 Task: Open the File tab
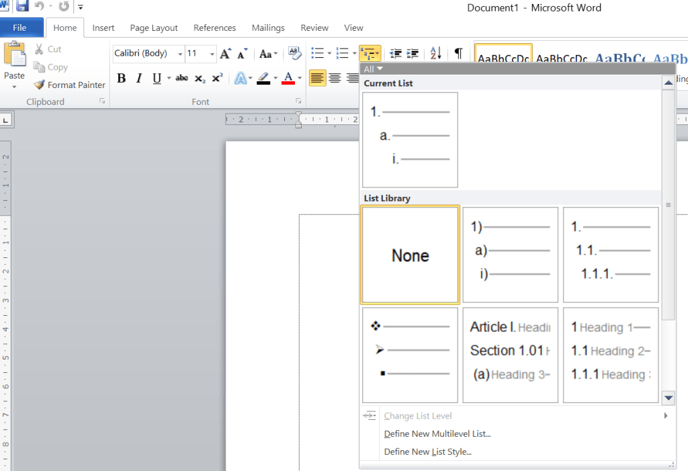tap(20, 28)
